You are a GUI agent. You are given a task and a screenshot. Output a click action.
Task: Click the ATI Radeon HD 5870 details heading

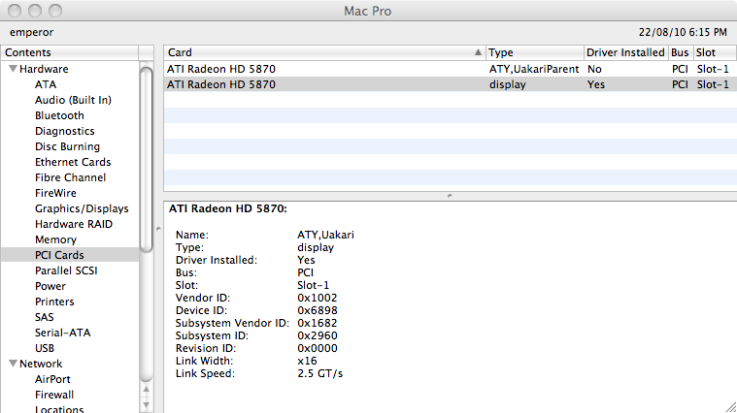point(228,208)
